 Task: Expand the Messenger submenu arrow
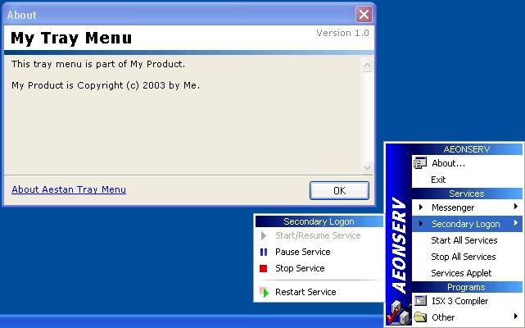click(x=516, y=207)
